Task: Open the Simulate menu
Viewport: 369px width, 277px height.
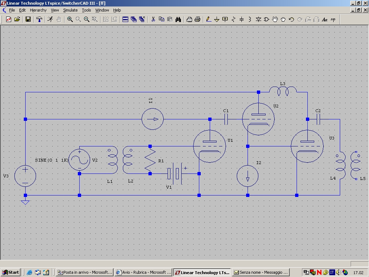Action: (70, 10)
